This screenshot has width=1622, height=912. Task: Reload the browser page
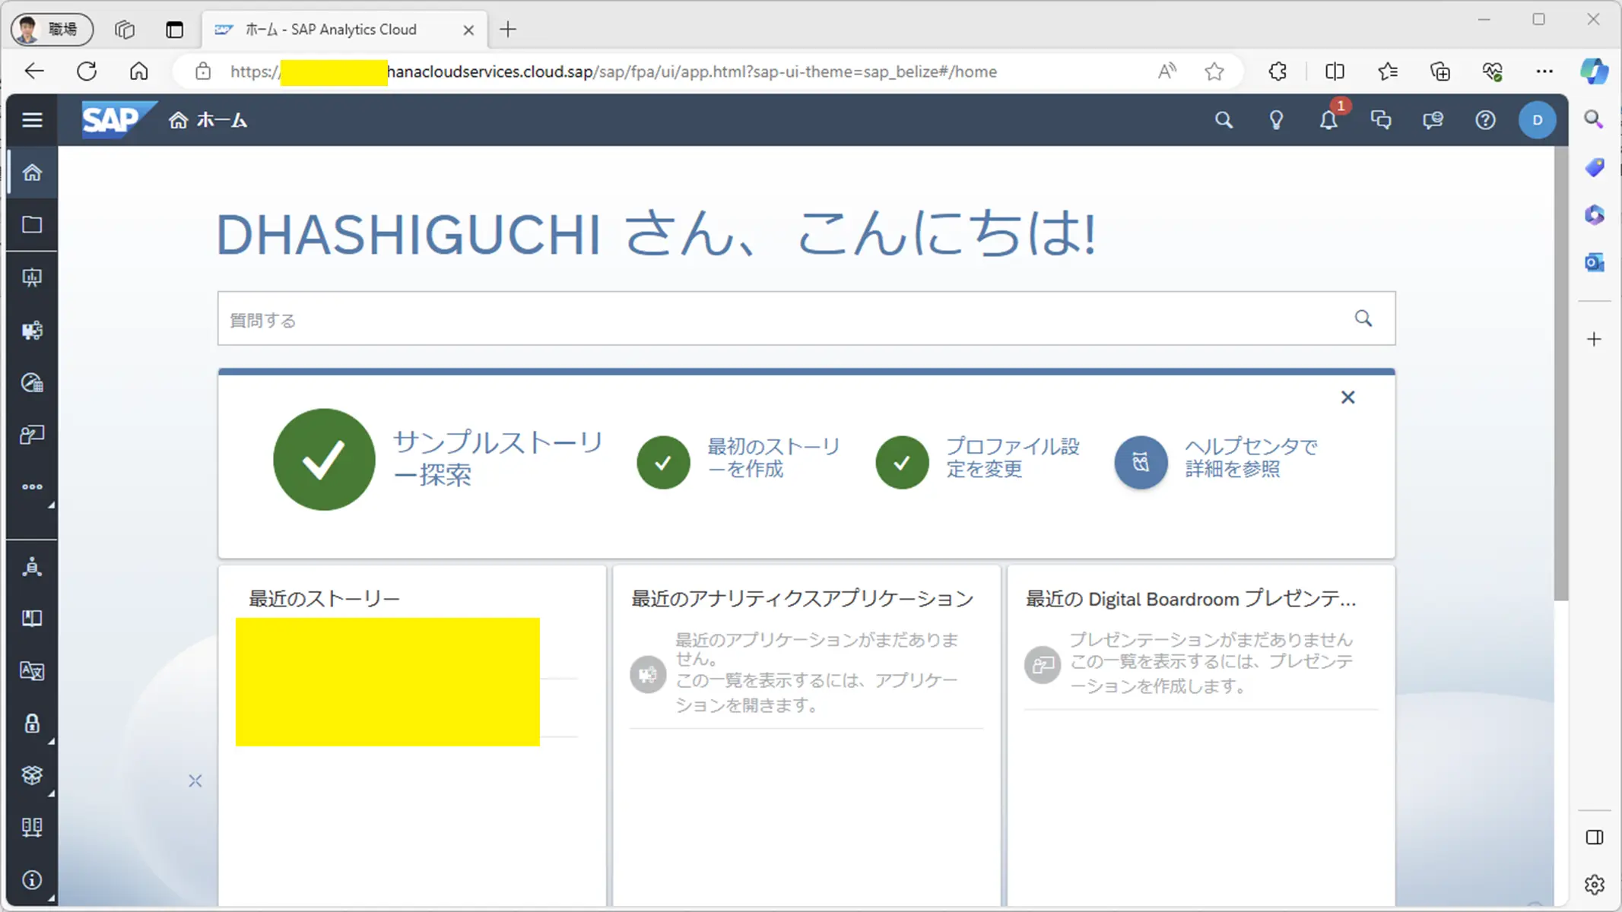pyautogui.click(x=87, y=71)
